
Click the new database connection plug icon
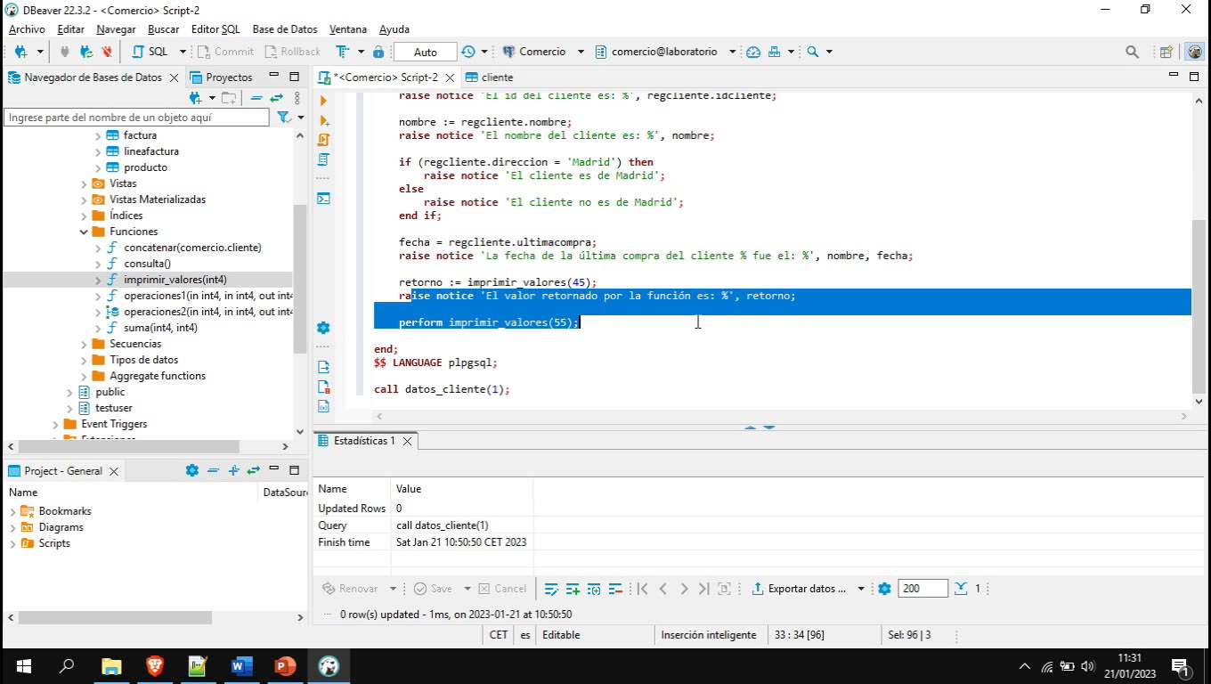[x=20, y=52]
